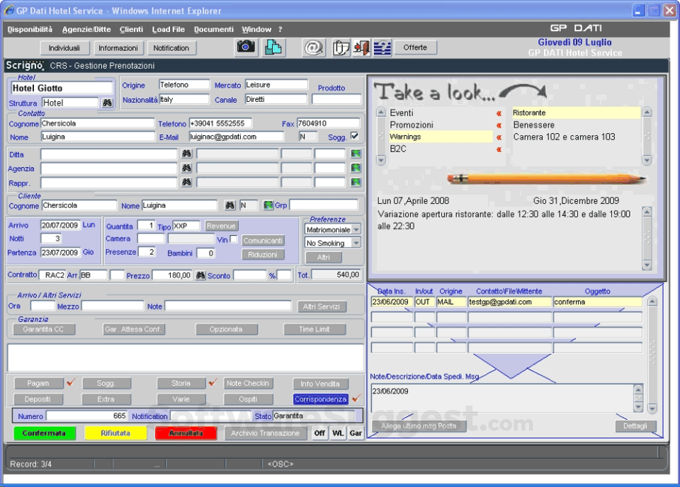Click the Cognome field in Contatto section
Viewport: 680px width, 487px height.
[x=97, y=123]
